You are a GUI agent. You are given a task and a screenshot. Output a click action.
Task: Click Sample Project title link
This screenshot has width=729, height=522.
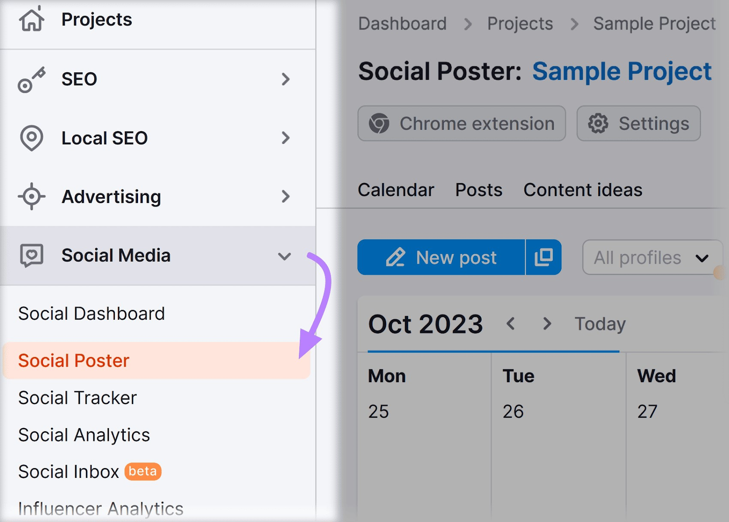622,72
